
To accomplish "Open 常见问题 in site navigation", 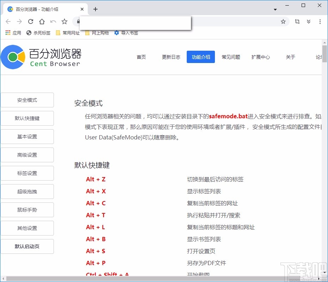I will point(231,57).
